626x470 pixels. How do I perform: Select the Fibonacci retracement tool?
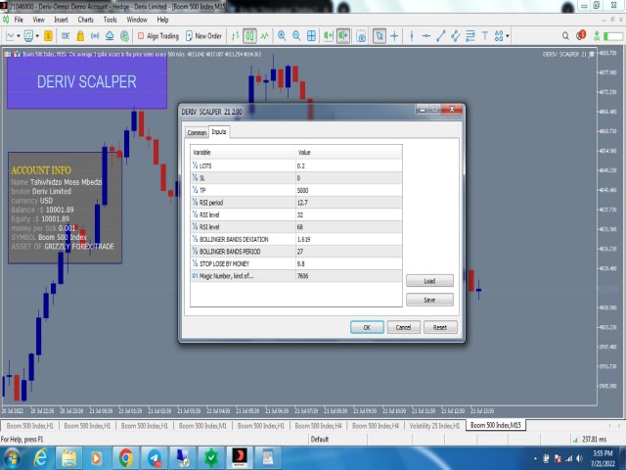coord(470,36)
